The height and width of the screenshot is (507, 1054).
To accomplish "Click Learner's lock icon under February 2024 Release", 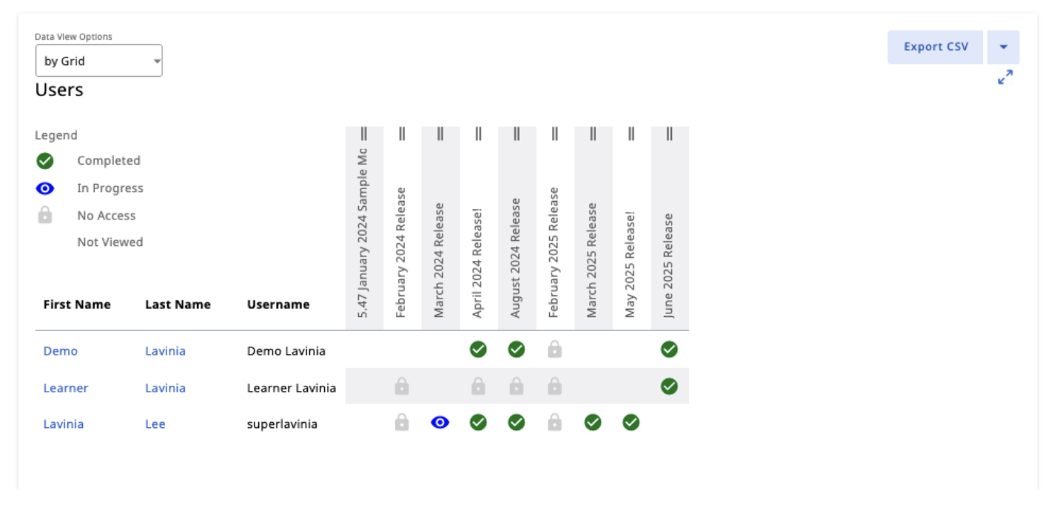I will click(402, 386).
